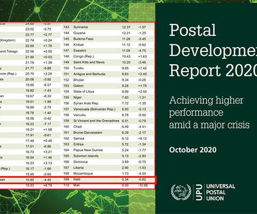The height and width of the screenshot is (214, 257).
Task: Click the 'and Tobago' text fragment
Action: coord(9,51)
